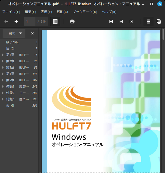Image resolution: width=165 pixels, height=173 pixels.
Task: Jump to 索 引 index entry
Action: (19, 106)
